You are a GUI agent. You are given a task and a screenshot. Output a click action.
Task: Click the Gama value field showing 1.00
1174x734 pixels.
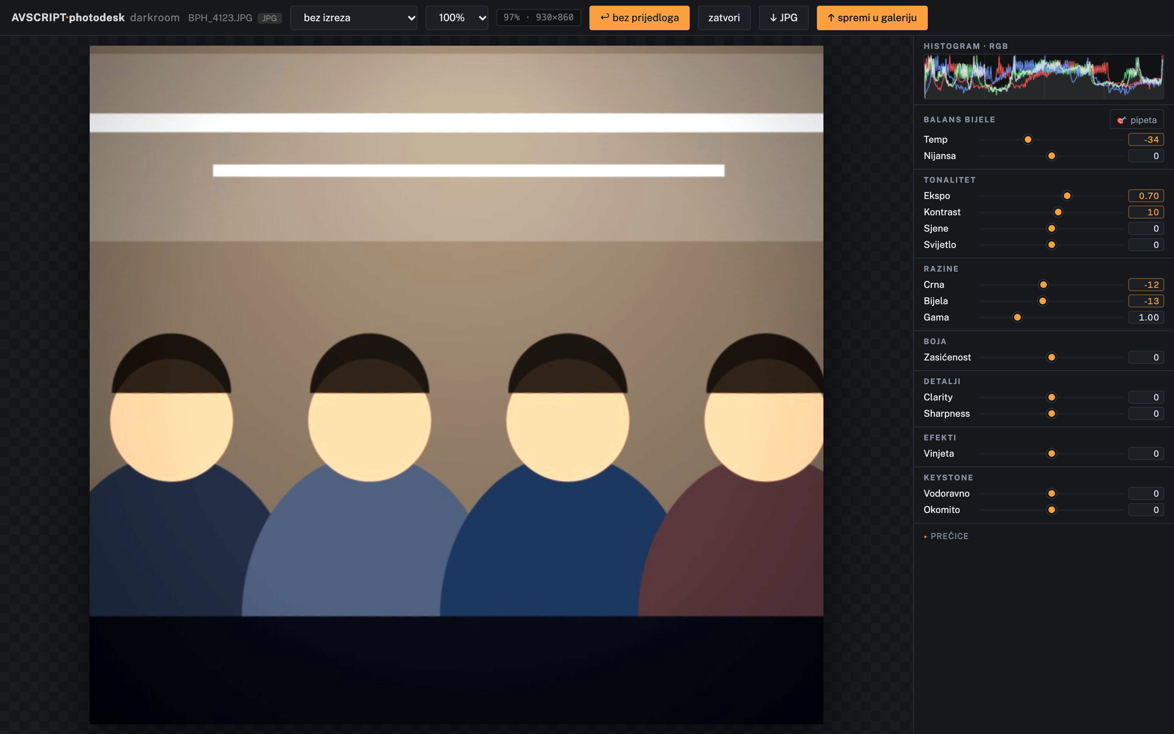pyautogui.click(x=1146, y=318)
